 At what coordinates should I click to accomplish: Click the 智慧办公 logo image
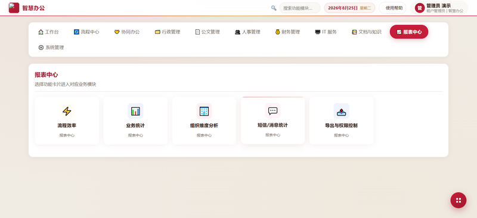tap(14, 8)
